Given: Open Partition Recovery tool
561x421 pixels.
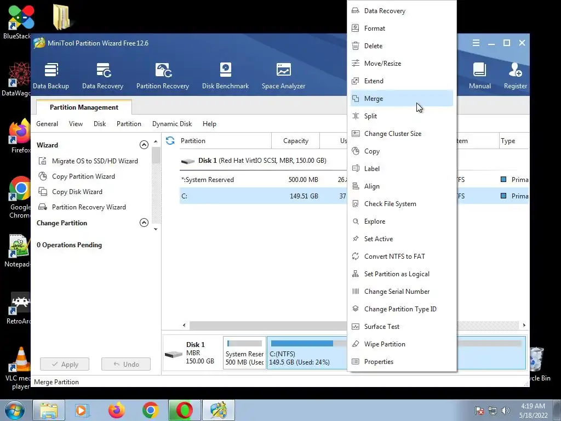Looking at the screenshot, I should (x=162, y=76).
